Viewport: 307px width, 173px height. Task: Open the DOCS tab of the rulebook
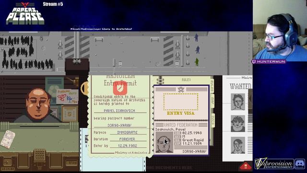coord(213,120)
